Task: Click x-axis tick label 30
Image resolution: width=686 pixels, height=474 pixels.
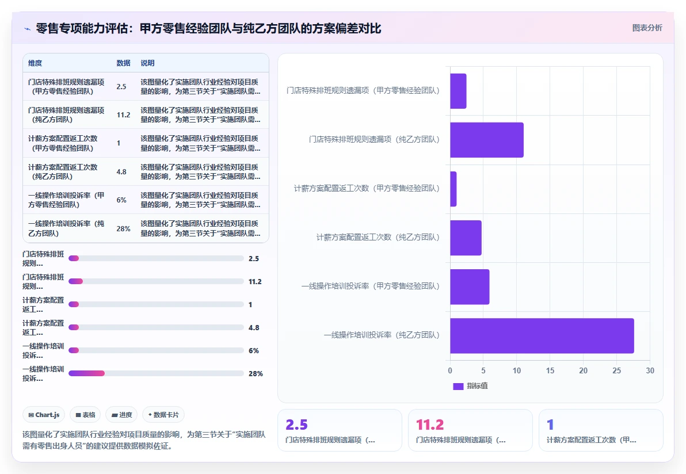Action: click(650, 370)
